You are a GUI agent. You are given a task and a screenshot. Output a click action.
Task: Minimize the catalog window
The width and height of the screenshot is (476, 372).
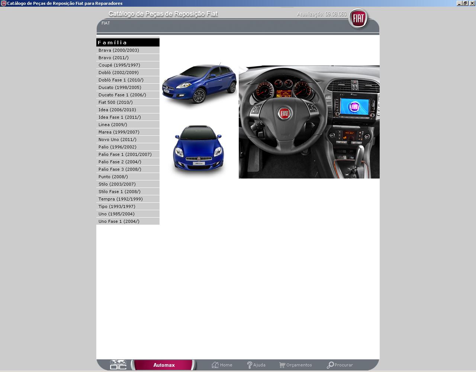459,3
